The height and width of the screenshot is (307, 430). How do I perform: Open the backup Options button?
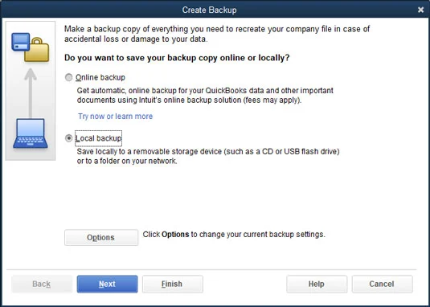(101, 237)
